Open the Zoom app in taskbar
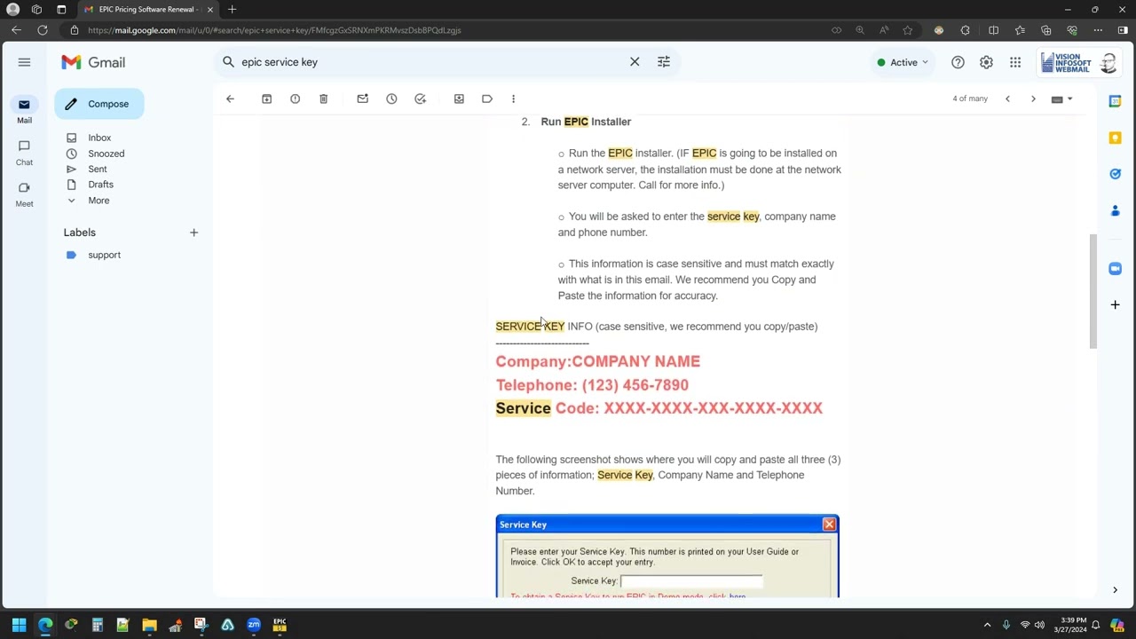 (254, 625)
